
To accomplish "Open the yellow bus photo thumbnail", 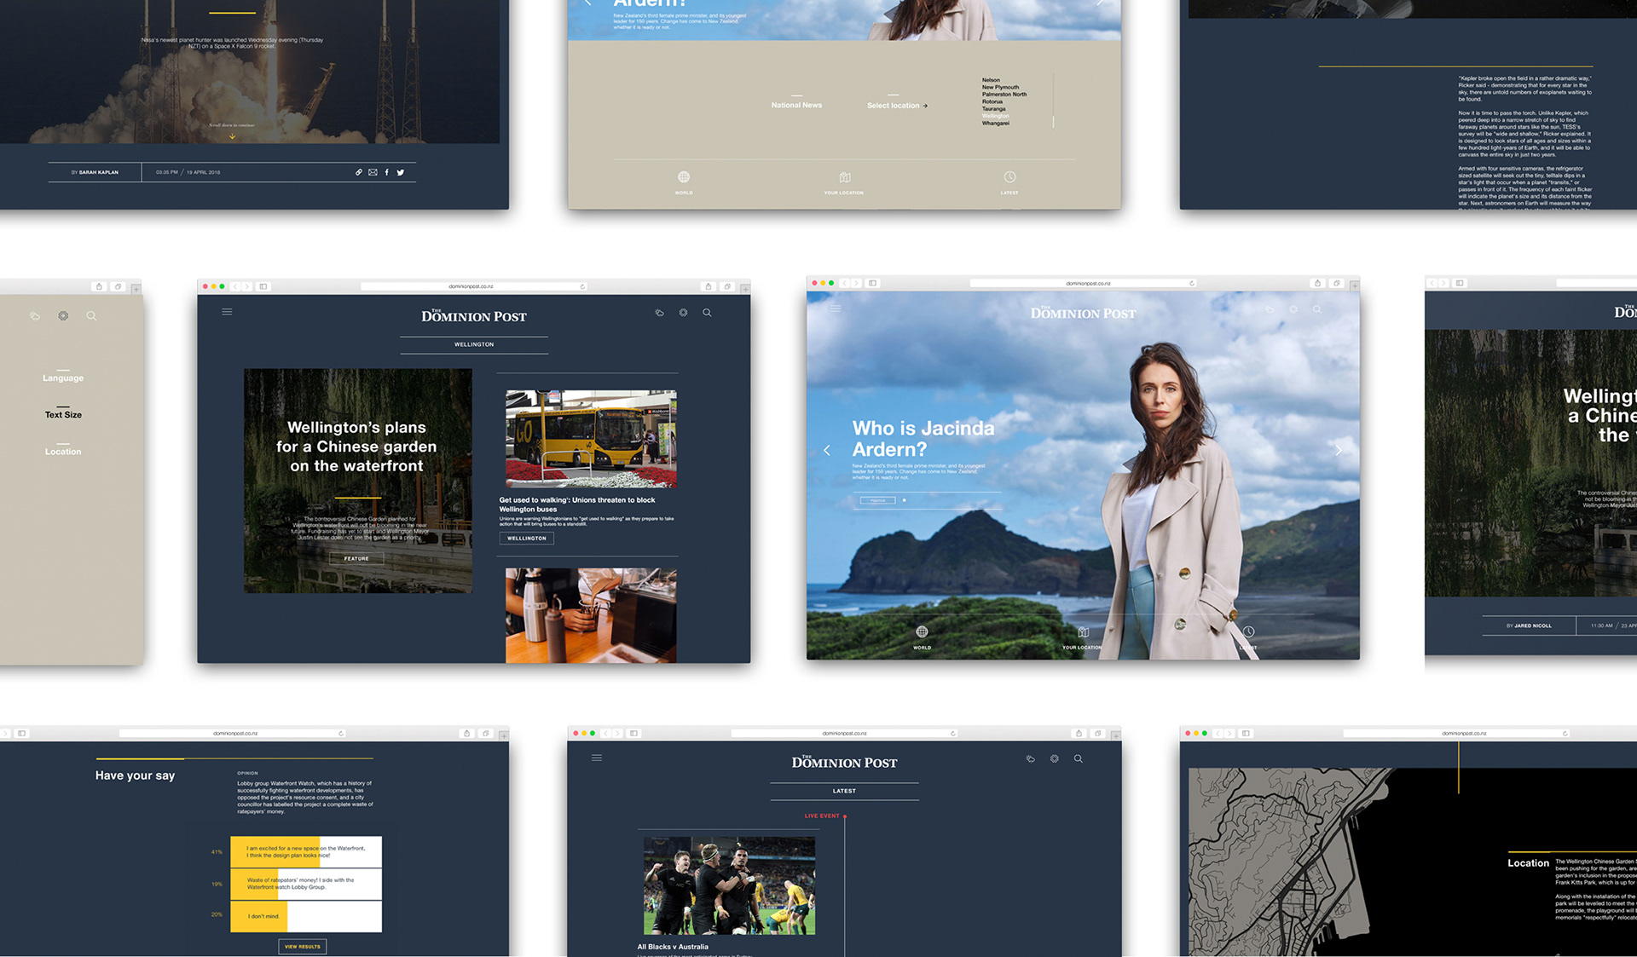I will (591, 439).
